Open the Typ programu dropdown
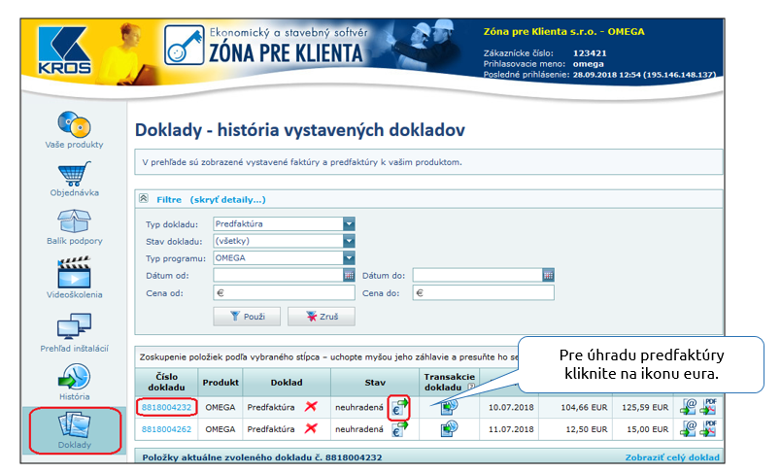The width and height of the screenshot is (781, 473). coord(349,258)
